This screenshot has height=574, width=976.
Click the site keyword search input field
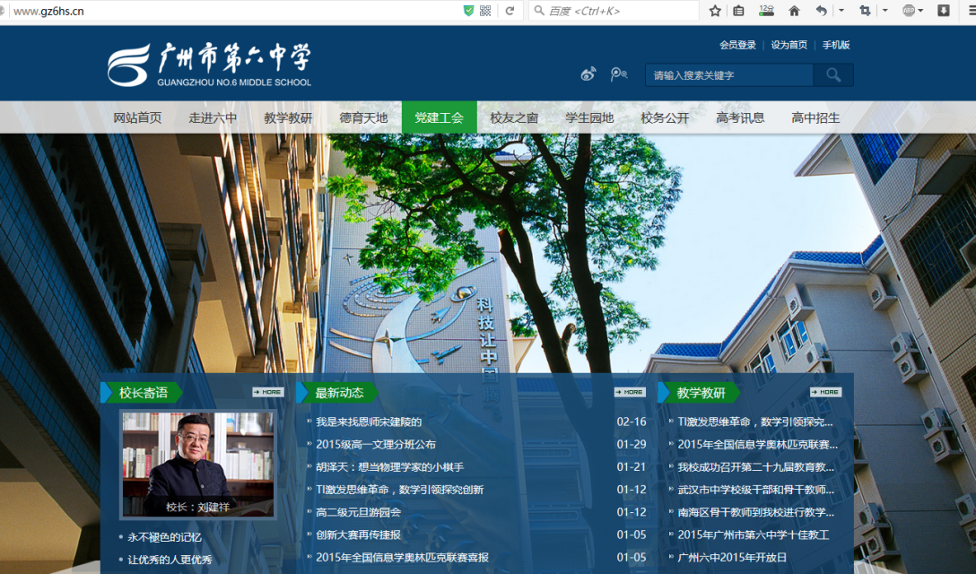coord(728,75)
